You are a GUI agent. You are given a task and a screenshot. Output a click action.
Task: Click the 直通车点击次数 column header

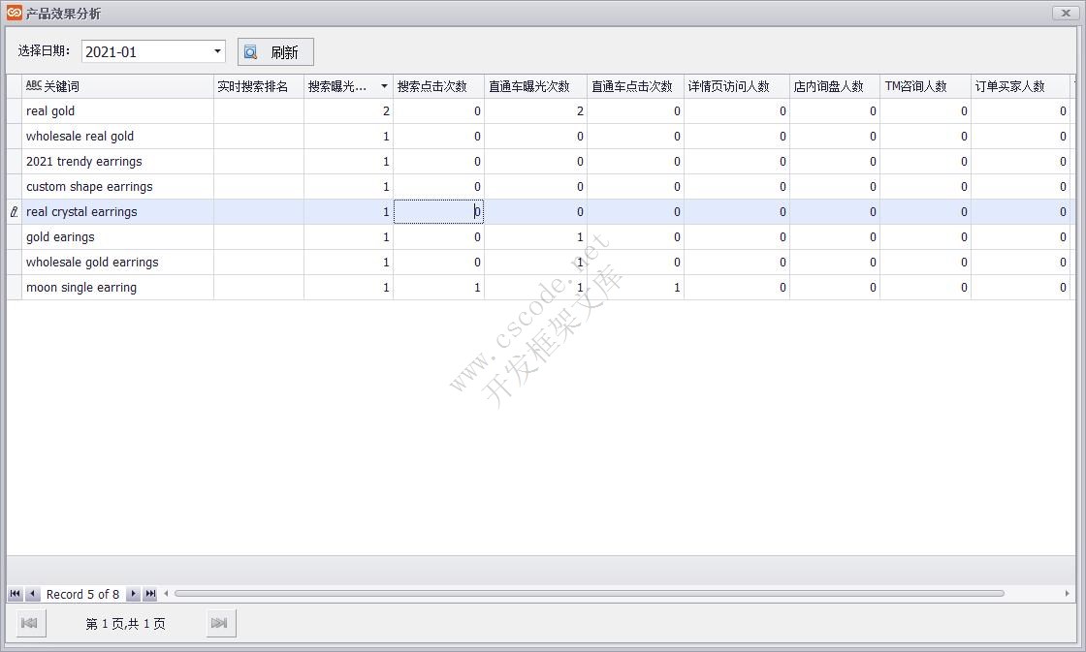(x=635, y=86)
